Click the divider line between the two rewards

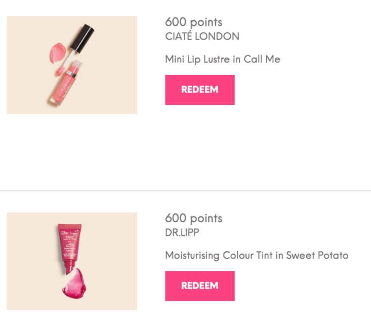pos(185,191)
